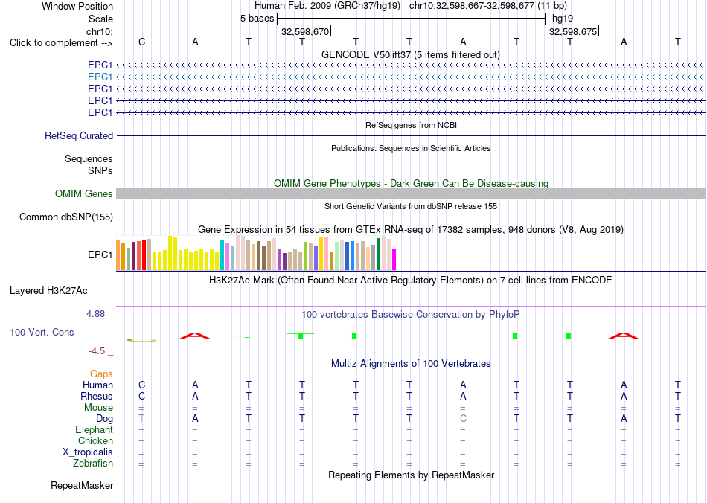Click the 100 Vert. Cons track label
Screen dimensions: 707x503
[42, 332]
